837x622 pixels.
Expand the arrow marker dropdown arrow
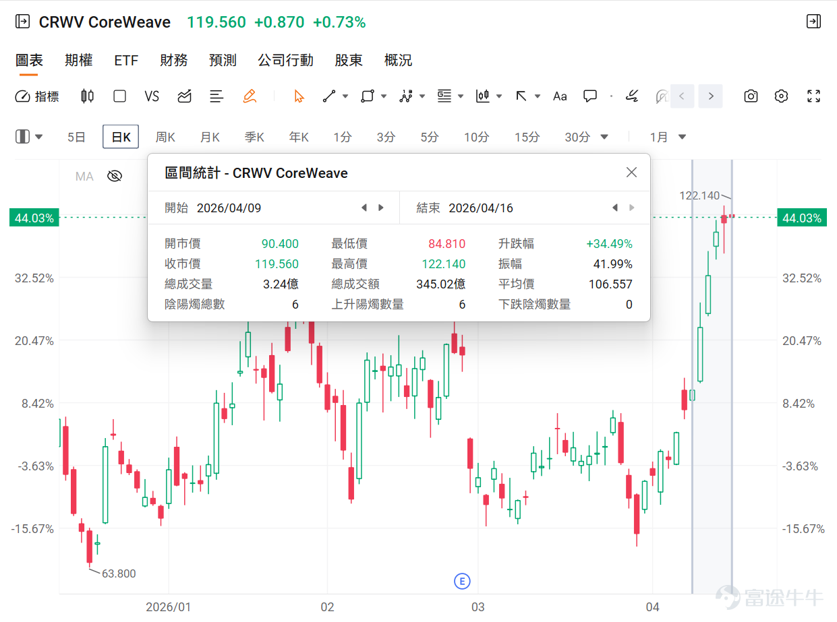click(538, 96)
